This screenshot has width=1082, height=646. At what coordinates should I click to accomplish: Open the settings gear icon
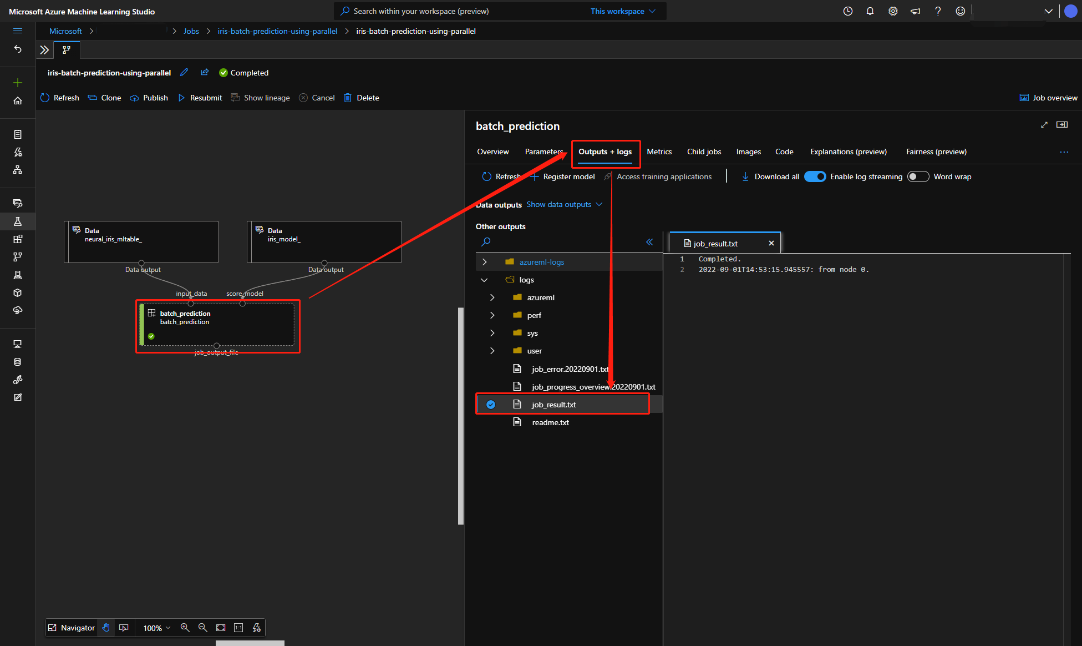coord(893,11)
